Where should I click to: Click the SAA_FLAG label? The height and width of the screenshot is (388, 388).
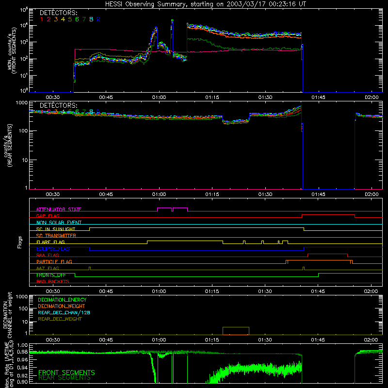48,256
